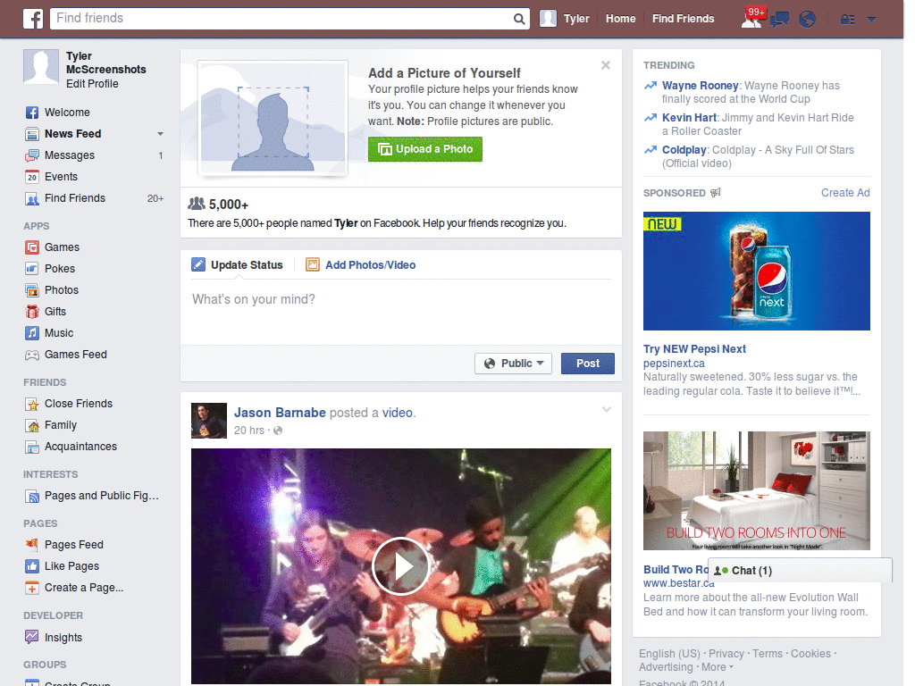Play Jason Barnabe's video
915x686 pixels.
401,565
